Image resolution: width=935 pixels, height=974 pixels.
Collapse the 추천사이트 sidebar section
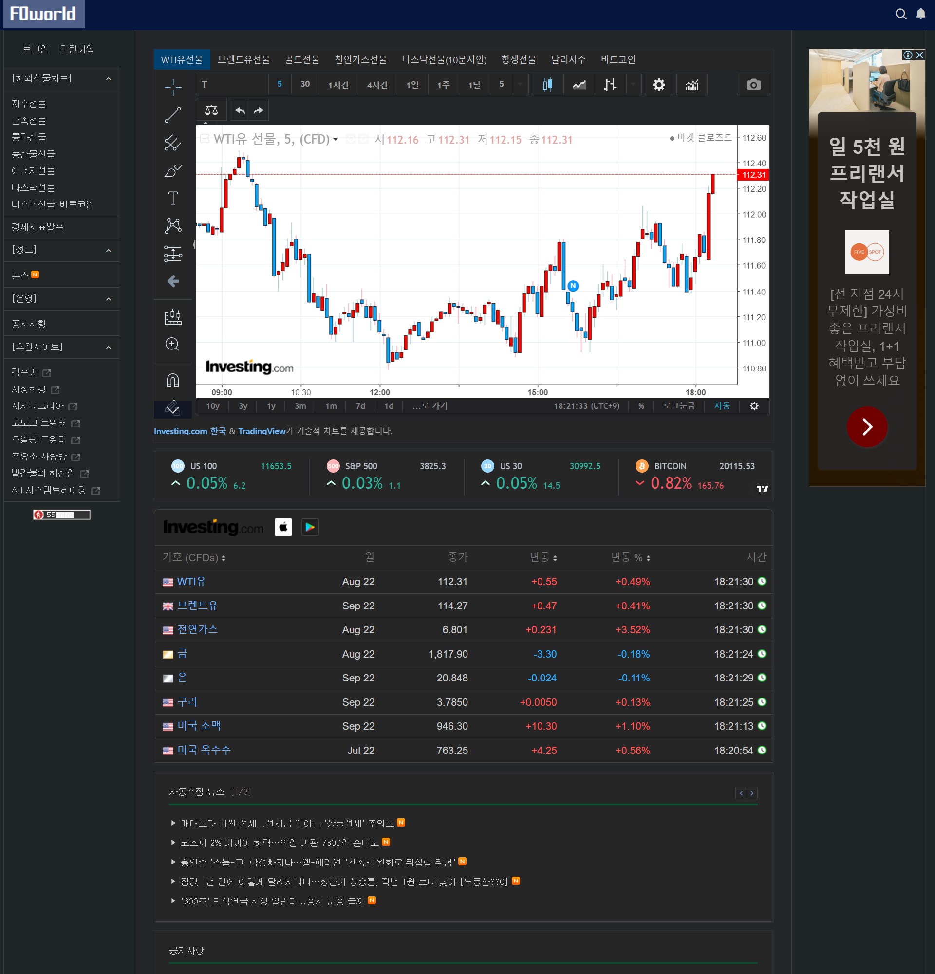click(x=109, y=348)
